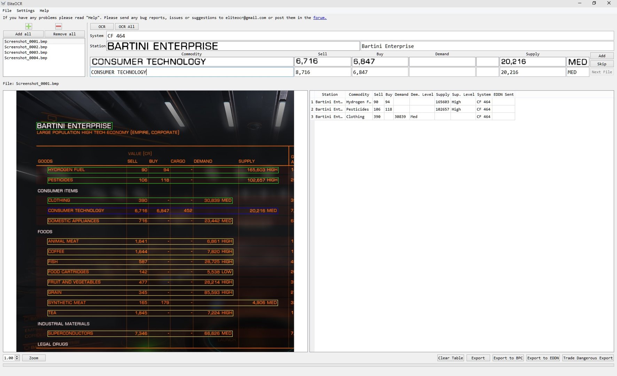Select the Hydrogen F... row in results table
The height and width of the screenshot is (376, 617).
coord(412,102)
